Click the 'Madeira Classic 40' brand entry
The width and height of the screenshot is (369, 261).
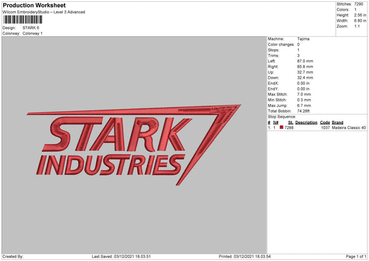(x=349, y=127)
